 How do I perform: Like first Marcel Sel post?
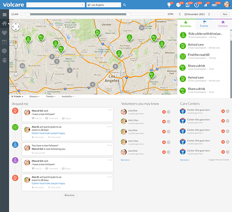tap(37, 118)
